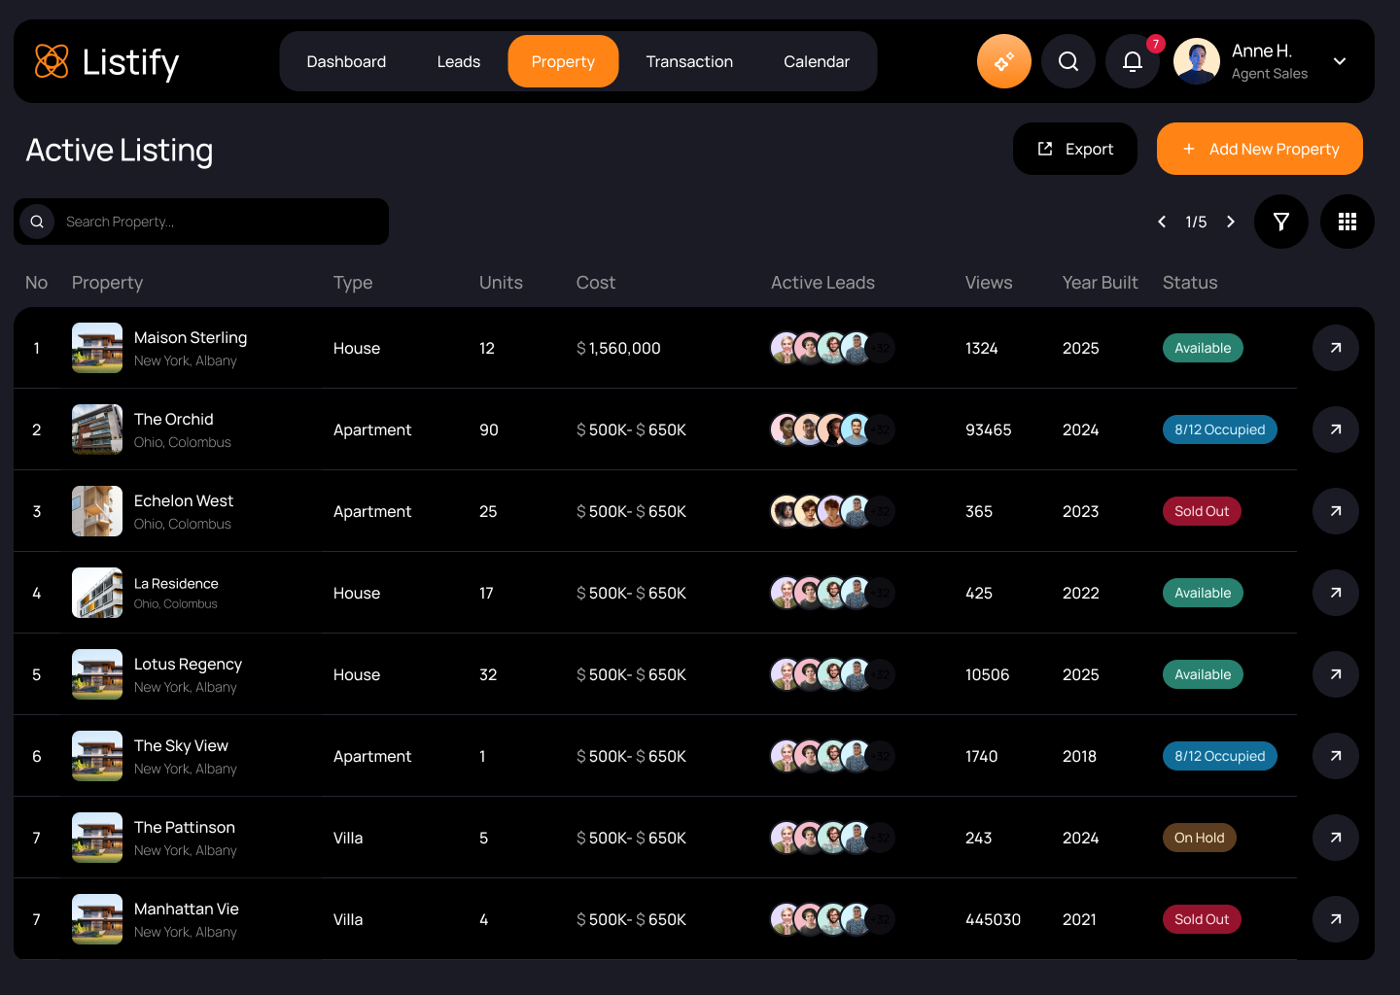Open the filter funnel icon
Viewport: 1400px width, 995px height.
[1280, 222]
